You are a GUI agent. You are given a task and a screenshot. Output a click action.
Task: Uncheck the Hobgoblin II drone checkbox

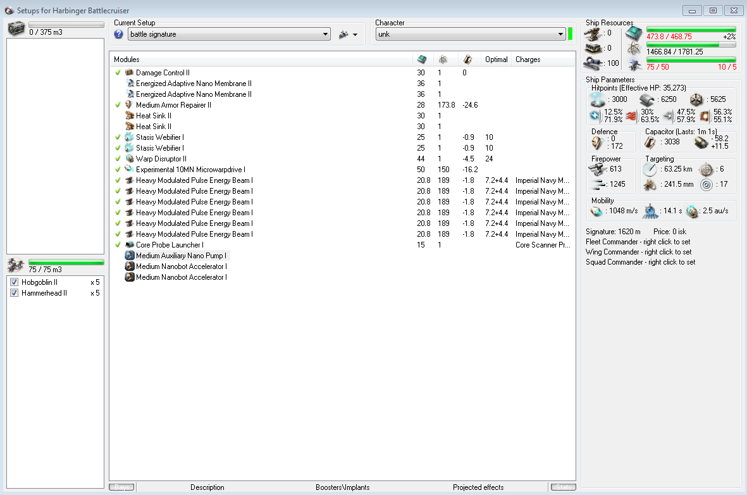click(15, 282)
